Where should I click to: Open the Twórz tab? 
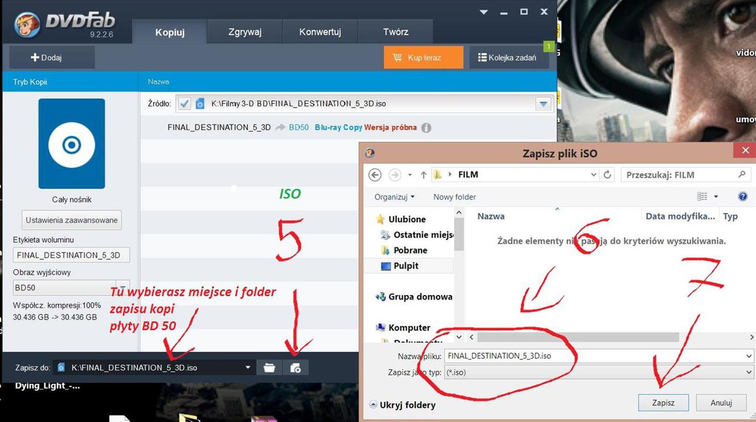pyautogui.click(x=395, y=32)
